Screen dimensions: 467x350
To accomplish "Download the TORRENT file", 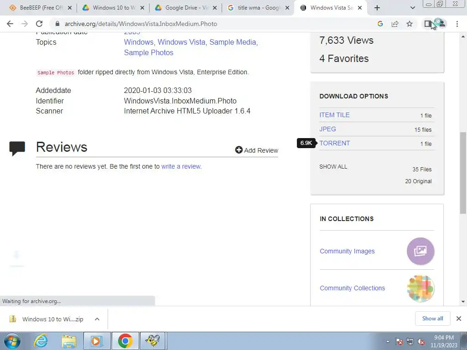I will click(x=334, y=143).
